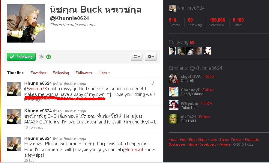Viewport: 269px width, 163px height.
Task: Open the large profile picture
Action: click(x=26, y=23)
